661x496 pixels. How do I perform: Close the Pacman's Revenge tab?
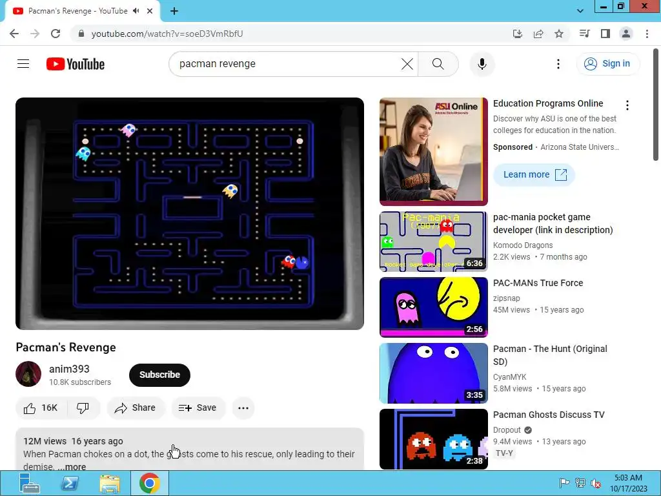(x=150, y=11)
